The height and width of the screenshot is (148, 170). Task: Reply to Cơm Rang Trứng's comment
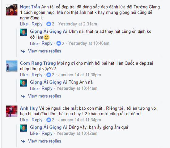coord(37,75)
